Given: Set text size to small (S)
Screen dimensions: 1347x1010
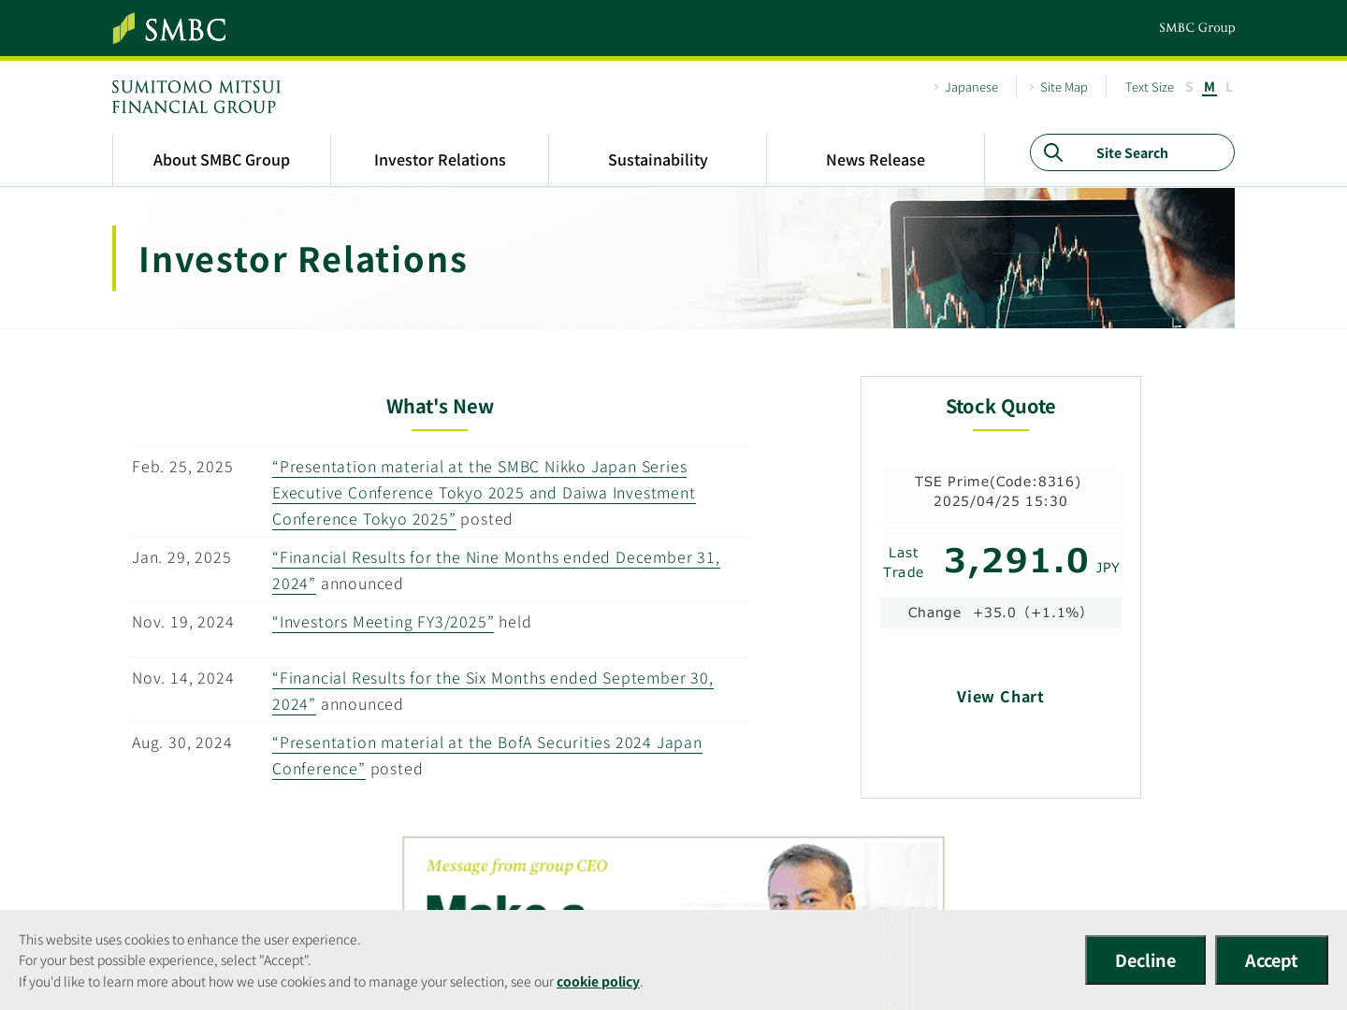Looking at the screenshot, I should coord(1189,87).
